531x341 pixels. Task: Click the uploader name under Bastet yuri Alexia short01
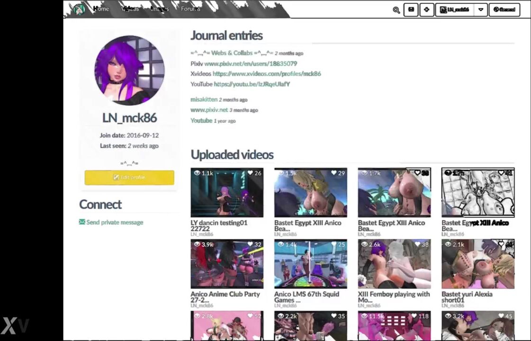pyautogui.click(x=453, y=306)
